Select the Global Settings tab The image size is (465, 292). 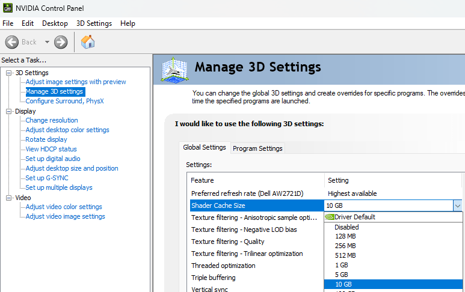click(x=205, y=147)
